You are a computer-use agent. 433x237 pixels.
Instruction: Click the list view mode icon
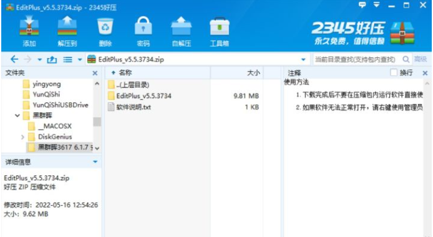[67, 59]
